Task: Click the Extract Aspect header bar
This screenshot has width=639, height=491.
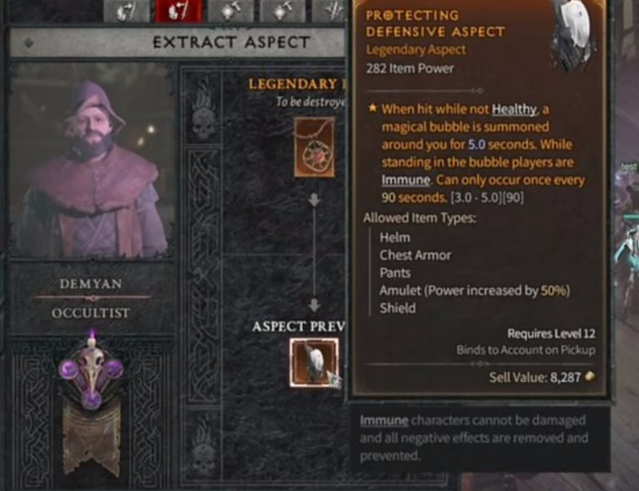Action: (x=178, y=42)
